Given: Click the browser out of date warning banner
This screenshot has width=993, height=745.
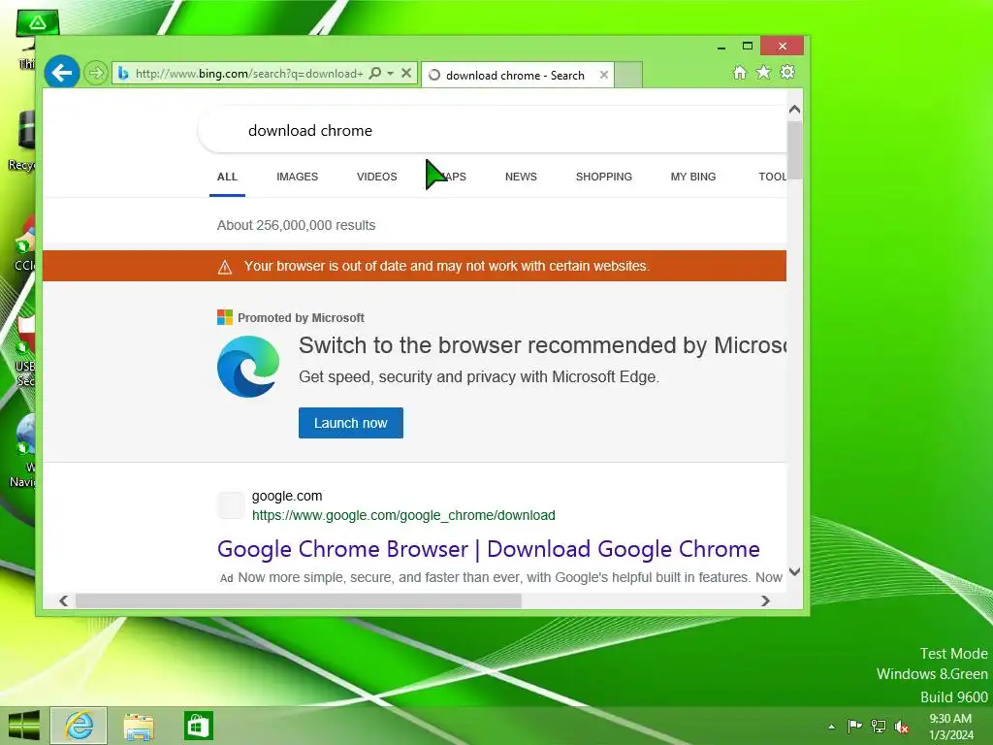Looking at the screenshot, I should 414,266.
